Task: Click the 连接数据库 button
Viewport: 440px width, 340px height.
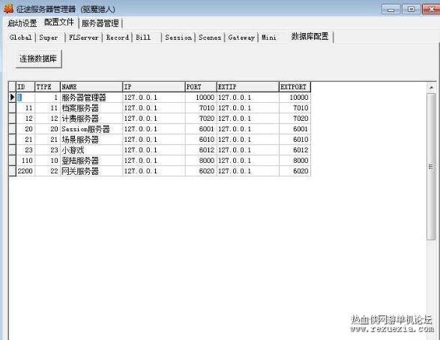Action: pos(39,59)
